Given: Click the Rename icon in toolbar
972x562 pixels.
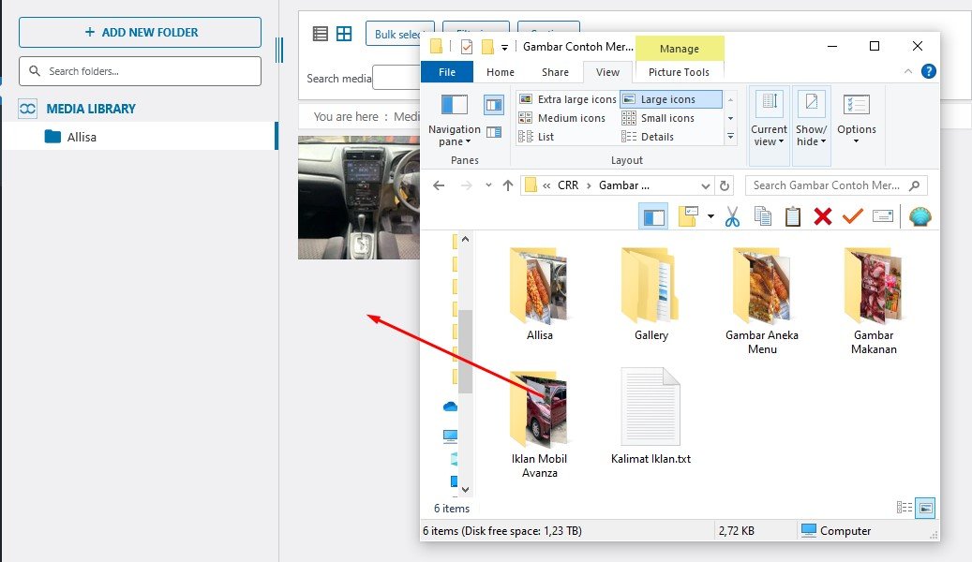Looking at the screenshot, I should click(882, 217).
